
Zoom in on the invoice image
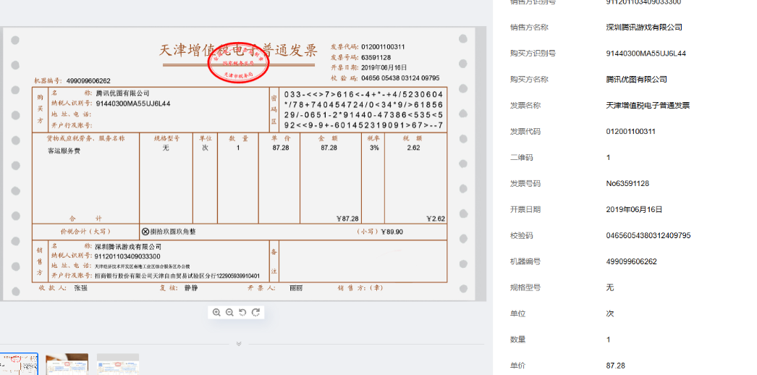click(x=216, y=312)
